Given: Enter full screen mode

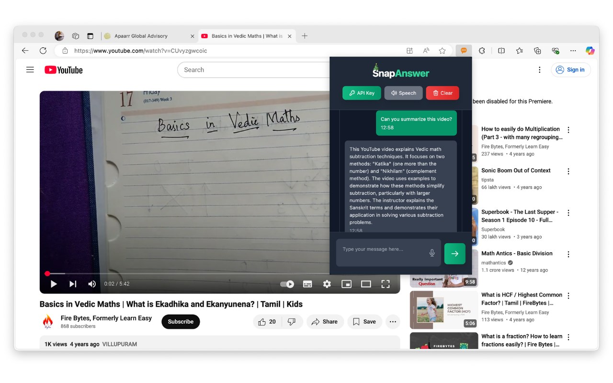Looking at the screenshot, I should point(385,284).
